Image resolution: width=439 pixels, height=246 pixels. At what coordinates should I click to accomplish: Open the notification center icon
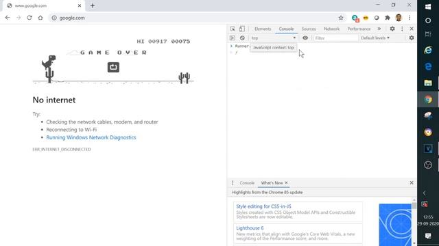[428, 236]
